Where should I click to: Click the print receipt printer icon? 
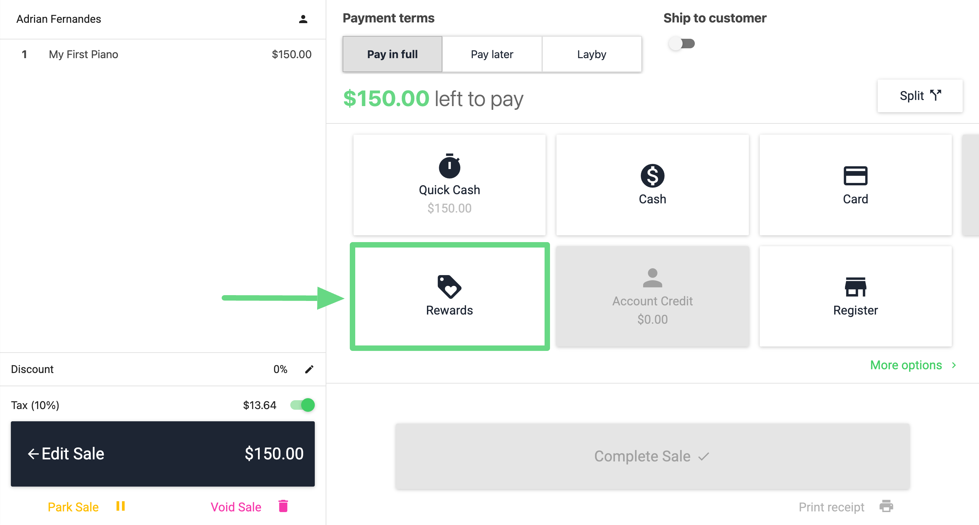tap(886, 506)
